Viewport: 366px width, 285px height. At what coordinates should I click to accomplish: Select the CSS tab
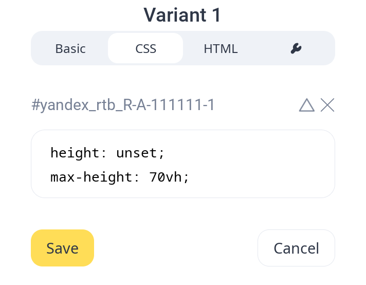coord(145,49)
